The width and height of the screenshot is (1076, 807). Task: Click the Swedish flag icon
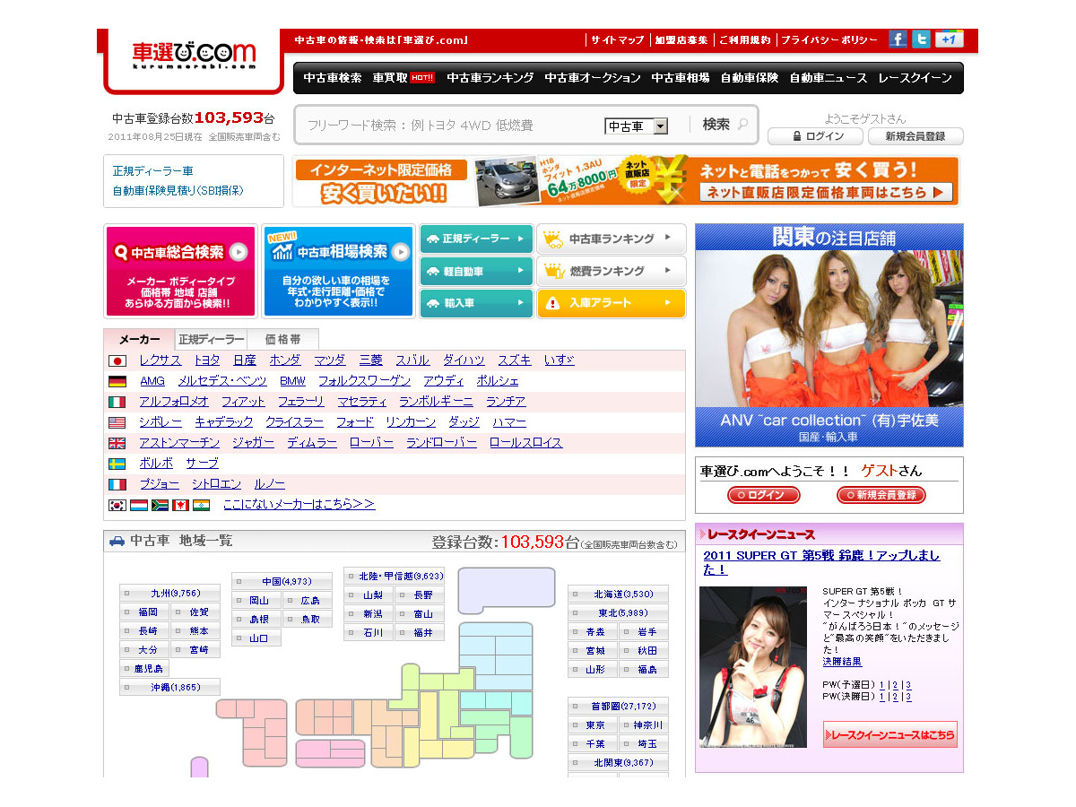click(117, 464)
